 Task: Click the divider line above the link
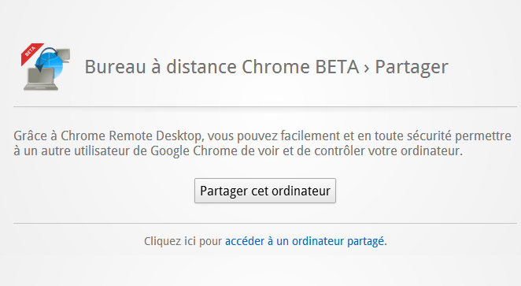click(265, 224)
